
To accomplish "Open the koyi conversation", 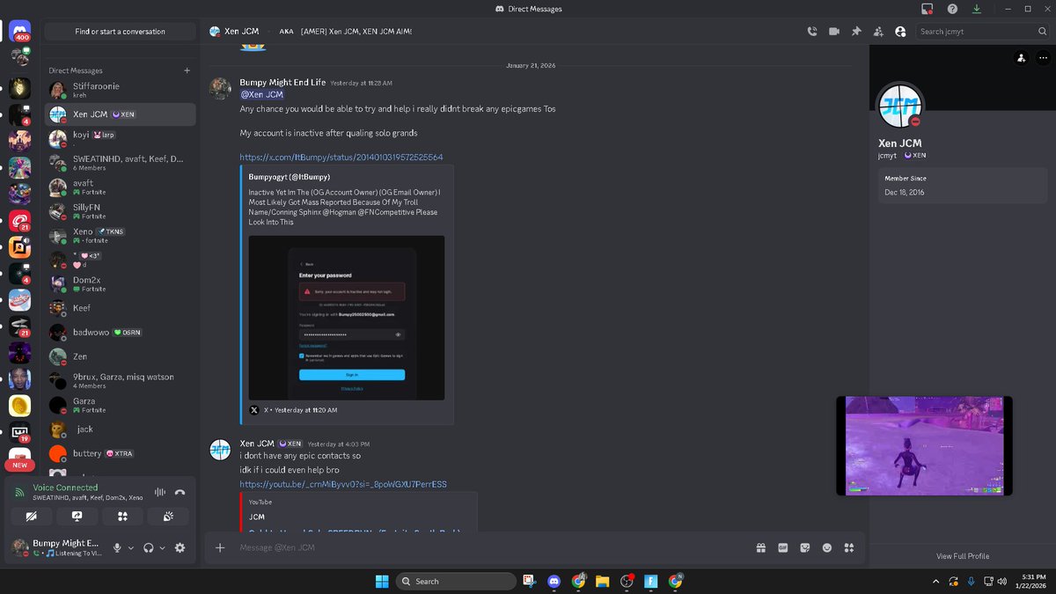I will [120, 139].
